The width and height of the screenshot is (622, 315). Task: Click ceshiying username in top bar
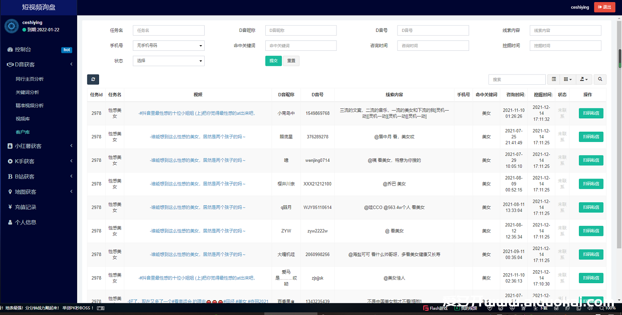(580, 7)
